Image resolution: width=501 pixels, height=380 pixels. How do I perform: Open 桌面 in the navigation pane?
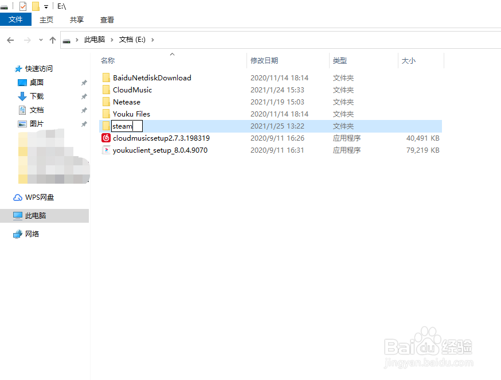click(37, 83)
